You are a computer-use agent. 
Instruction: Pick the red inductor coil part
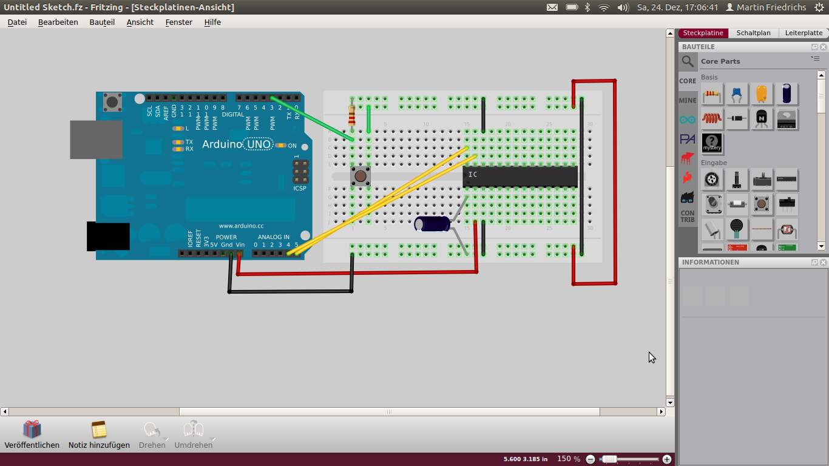(x=712, y=119)
